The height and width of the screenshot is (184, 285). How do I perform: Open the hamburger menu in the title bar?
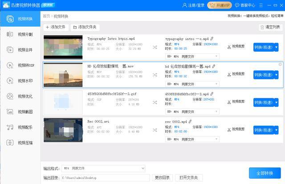click(x=261, y=5)
